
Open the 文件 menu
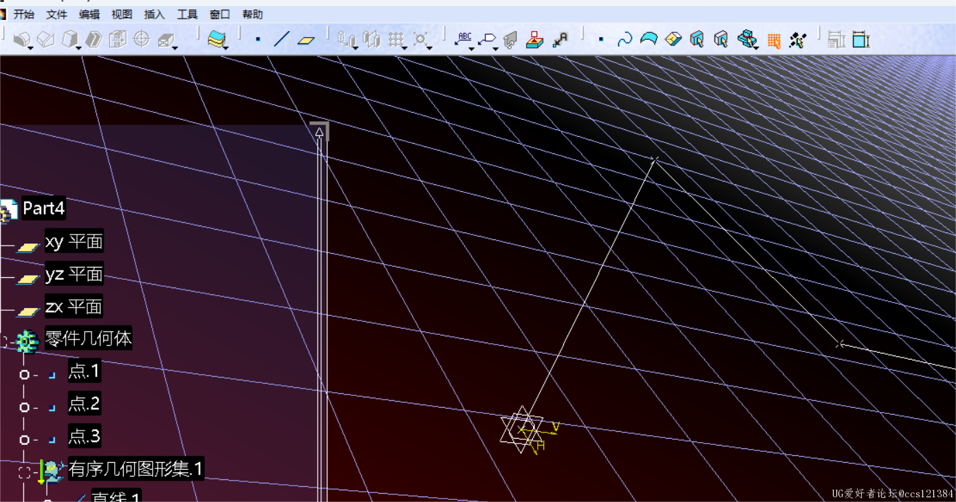(56, 14)
